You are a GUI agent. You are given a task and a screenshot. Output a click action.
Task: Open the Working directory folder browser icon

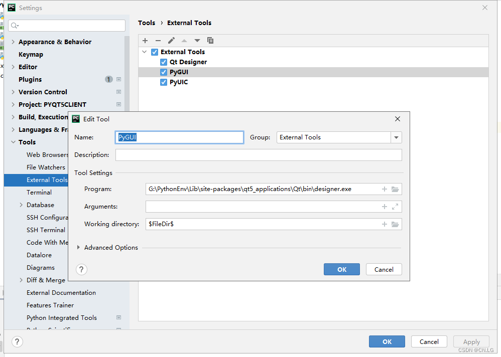click(x=395, y=224)
